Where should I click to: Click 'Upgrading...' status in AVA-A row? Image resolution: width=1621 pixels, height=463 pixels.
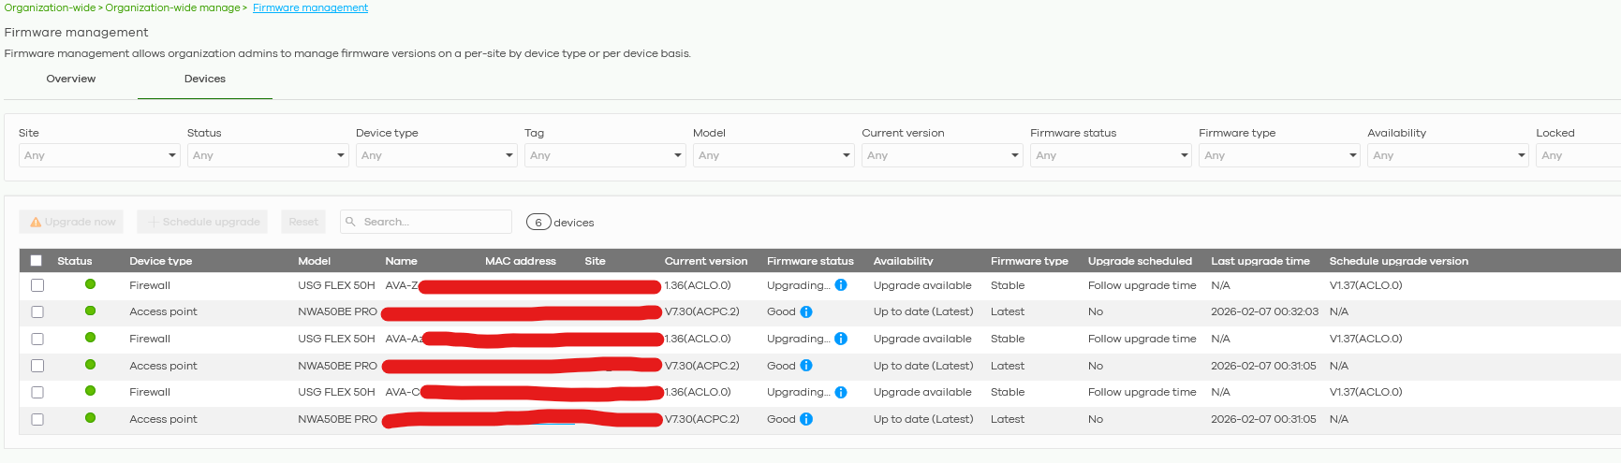798,339
